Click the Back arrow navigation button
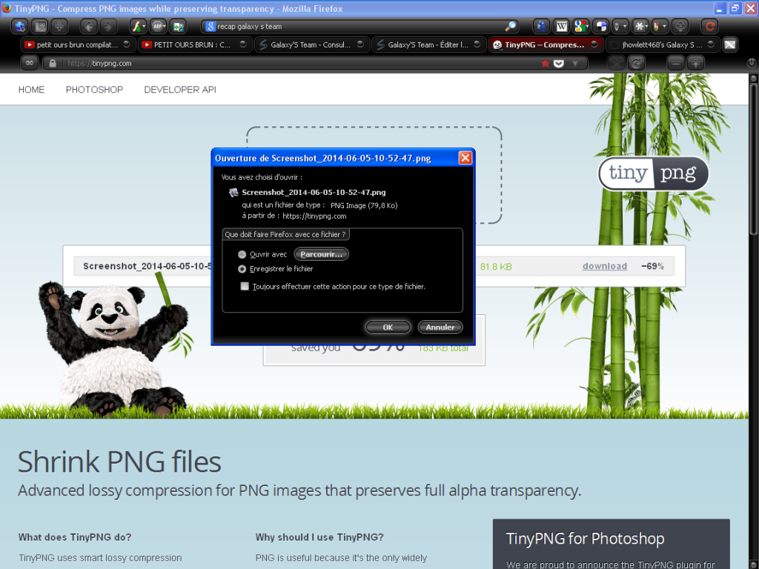The width and height of the screenshot is (759, 569). pyautogui.click(x=89, y=26)
